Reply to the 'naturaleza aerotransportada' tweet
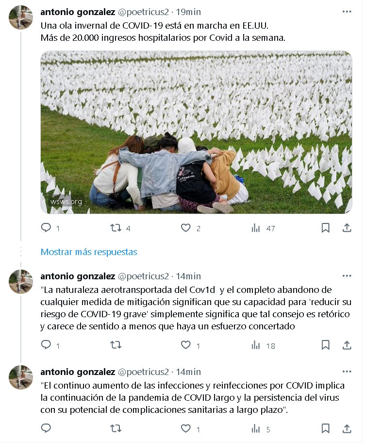 (x=46, y=345)
